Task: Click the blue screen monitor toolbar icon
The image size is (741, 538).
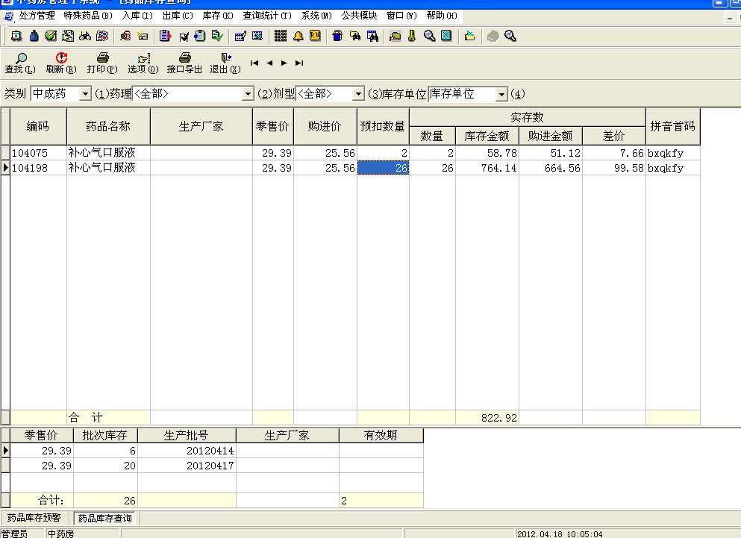Action: click(x=257, y=36)
